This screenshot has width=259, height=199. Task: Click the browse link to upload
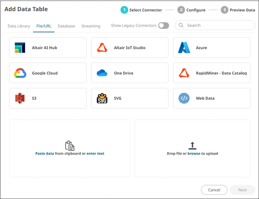(x=193, y=153)
